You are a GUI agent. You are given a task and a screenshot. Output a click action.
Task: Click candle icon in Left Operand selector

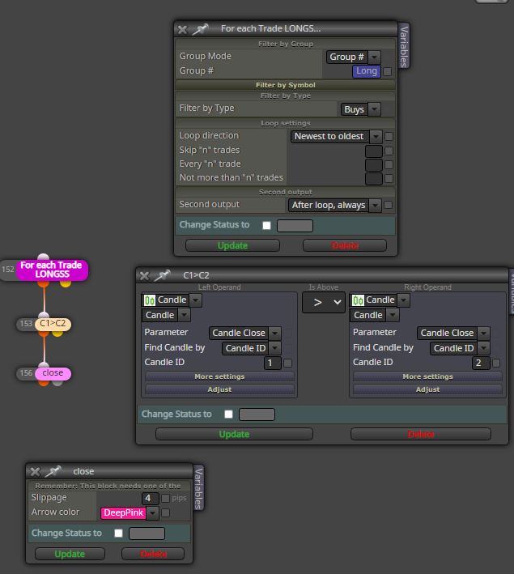150,300
